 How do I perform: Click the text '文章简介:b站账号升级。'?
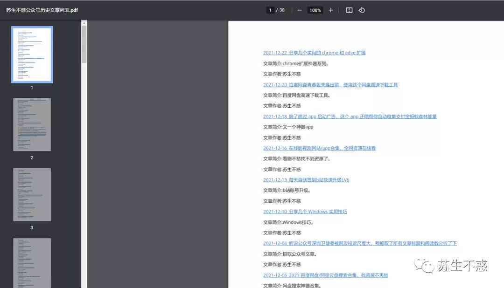tap(287, 191)
